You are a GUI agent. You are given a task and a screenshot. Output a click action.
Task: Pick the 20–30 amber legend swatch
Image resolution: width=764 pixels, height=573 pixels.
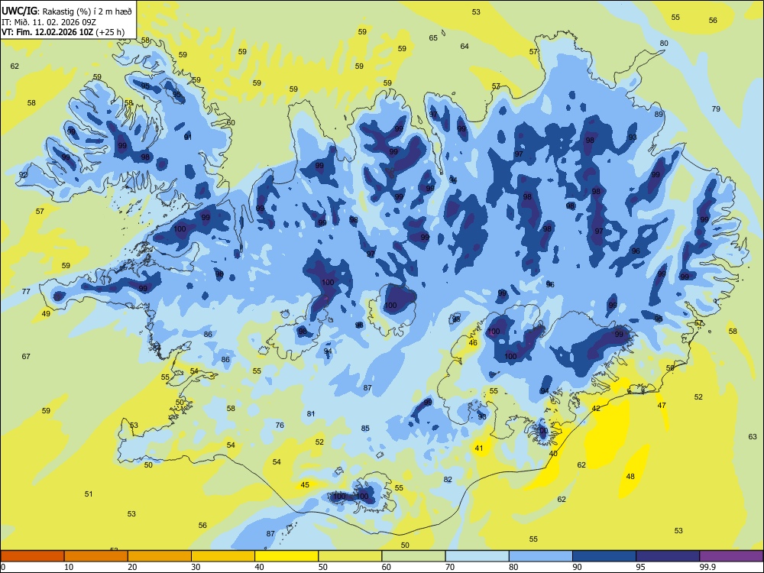click(x=160, y=556)
